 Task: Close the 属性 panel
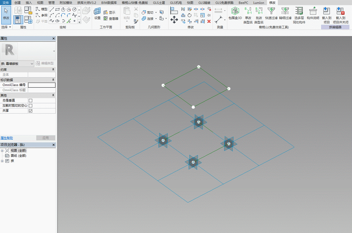click(54, 38)
